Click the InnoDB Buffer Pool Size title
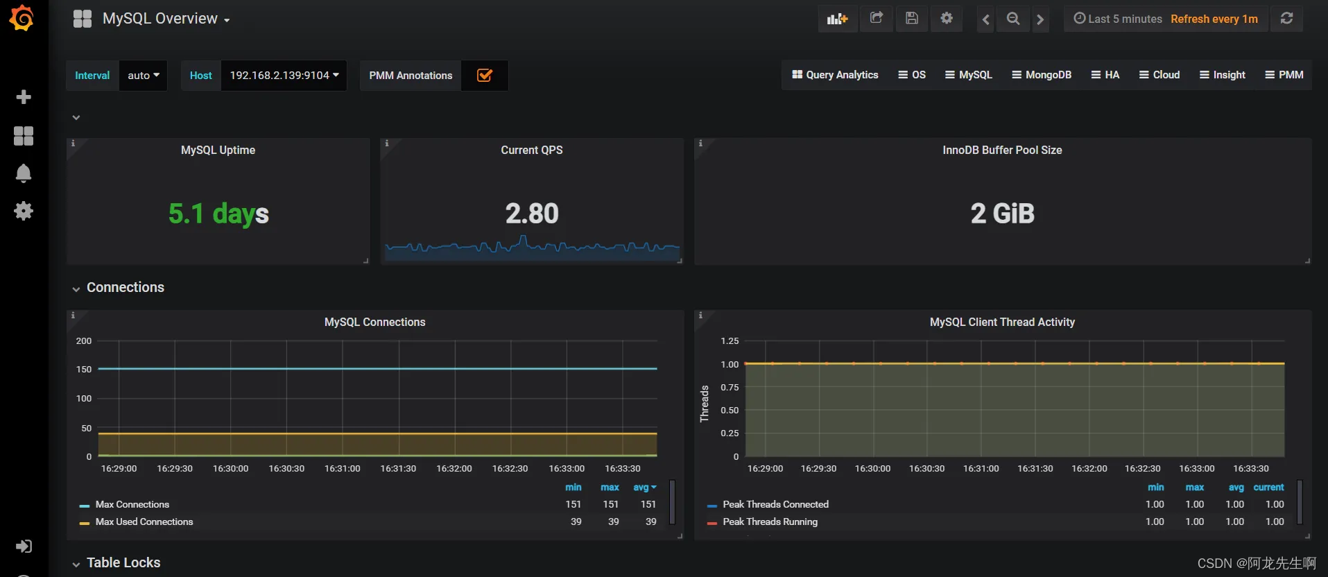 point(1002,150)
